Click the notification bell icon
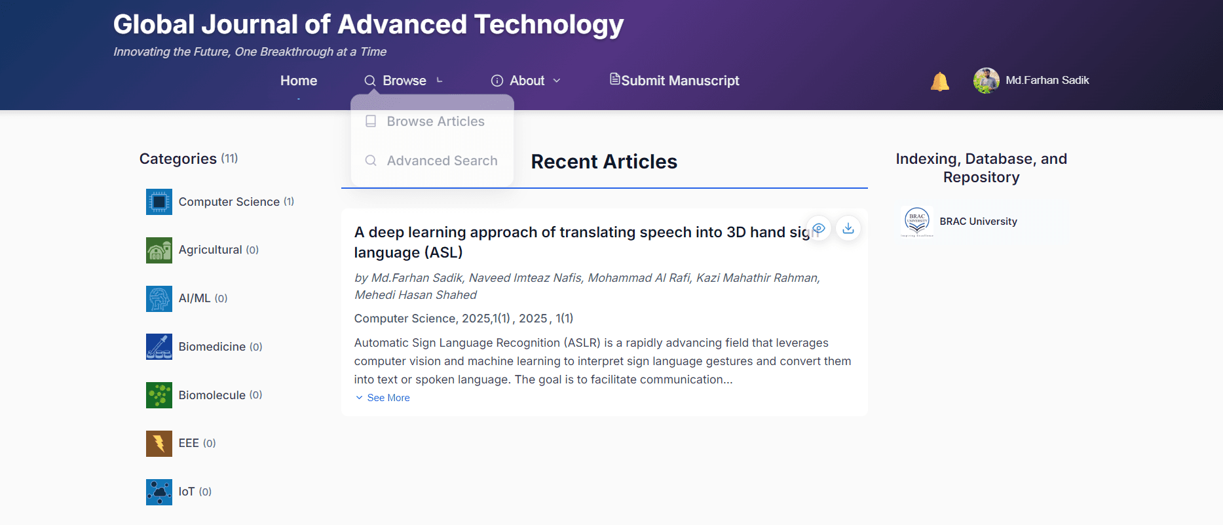This screenshot has width=1223, height=525. point(939,81)
